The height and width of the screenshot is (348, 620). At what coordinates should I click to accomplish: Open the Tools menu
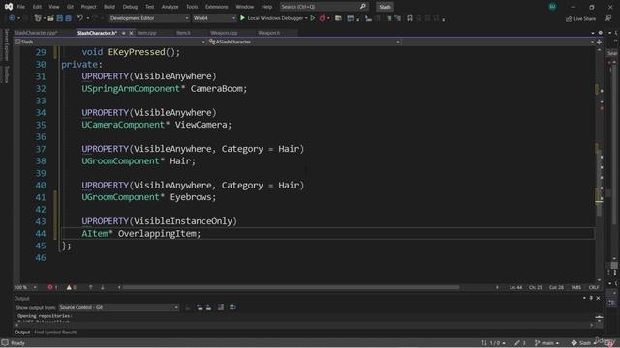tap(192, 7)
